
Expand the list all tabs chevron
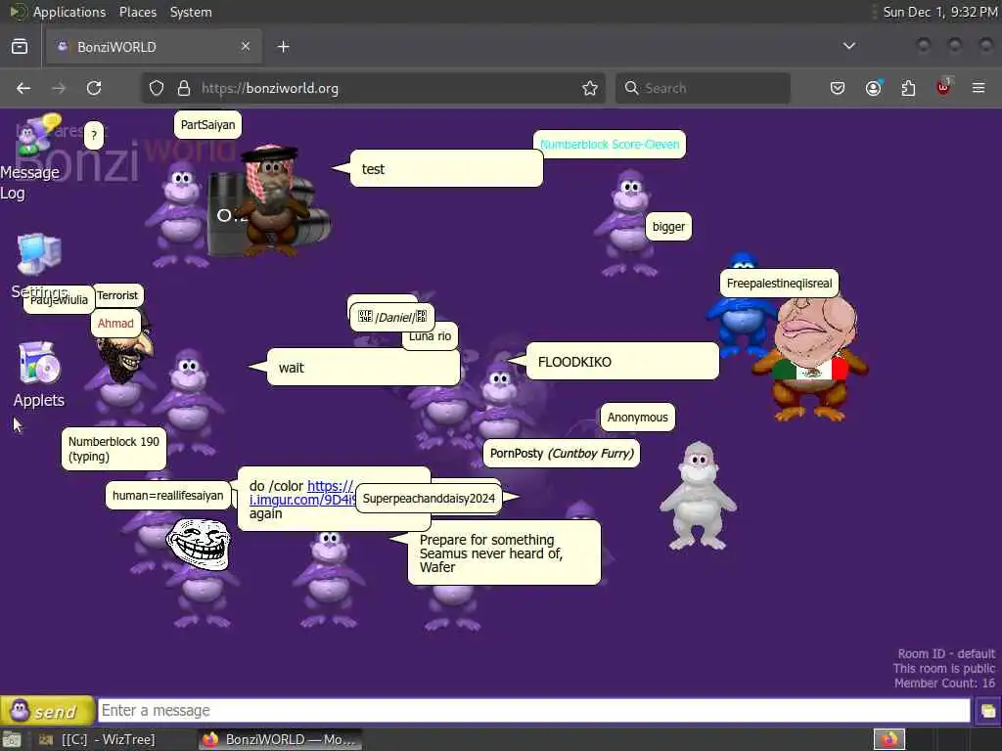[x=849, y=46]
